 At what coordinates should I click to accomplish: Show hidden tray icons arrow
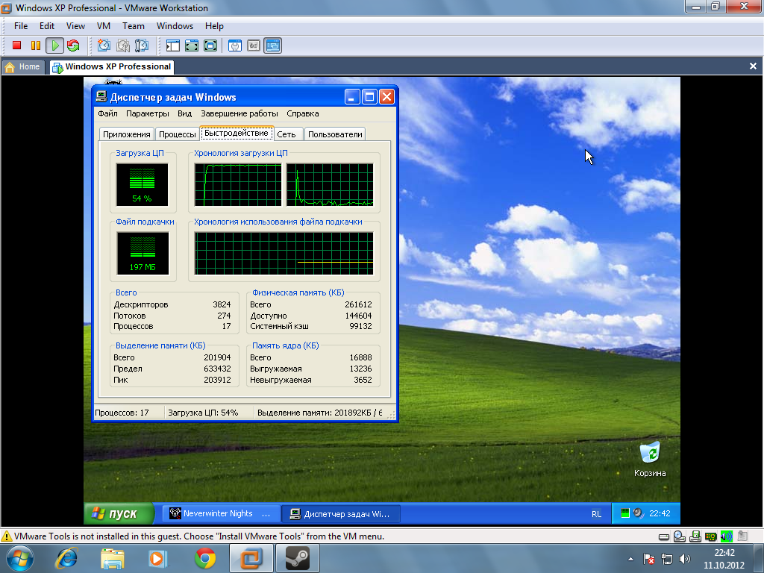pyautogui.click(x=631, y=559)
